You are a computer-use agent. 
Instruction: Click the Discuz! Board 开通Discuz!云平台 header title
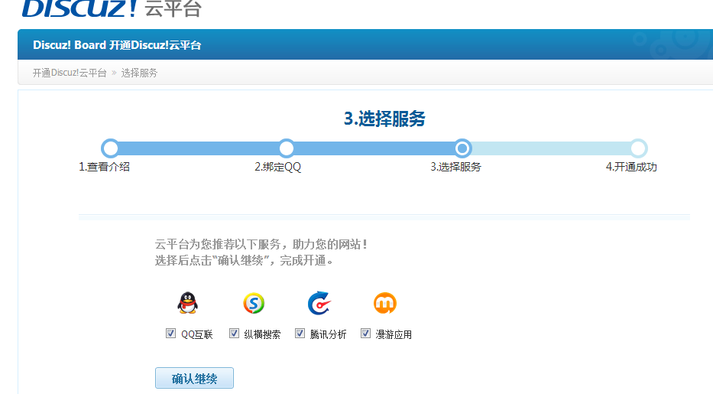pos(117,45)
